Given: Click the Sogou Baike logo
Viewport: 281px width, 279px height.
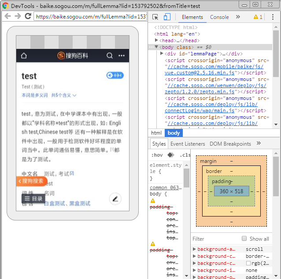Looking at the screenshot, I should (73, 55).
